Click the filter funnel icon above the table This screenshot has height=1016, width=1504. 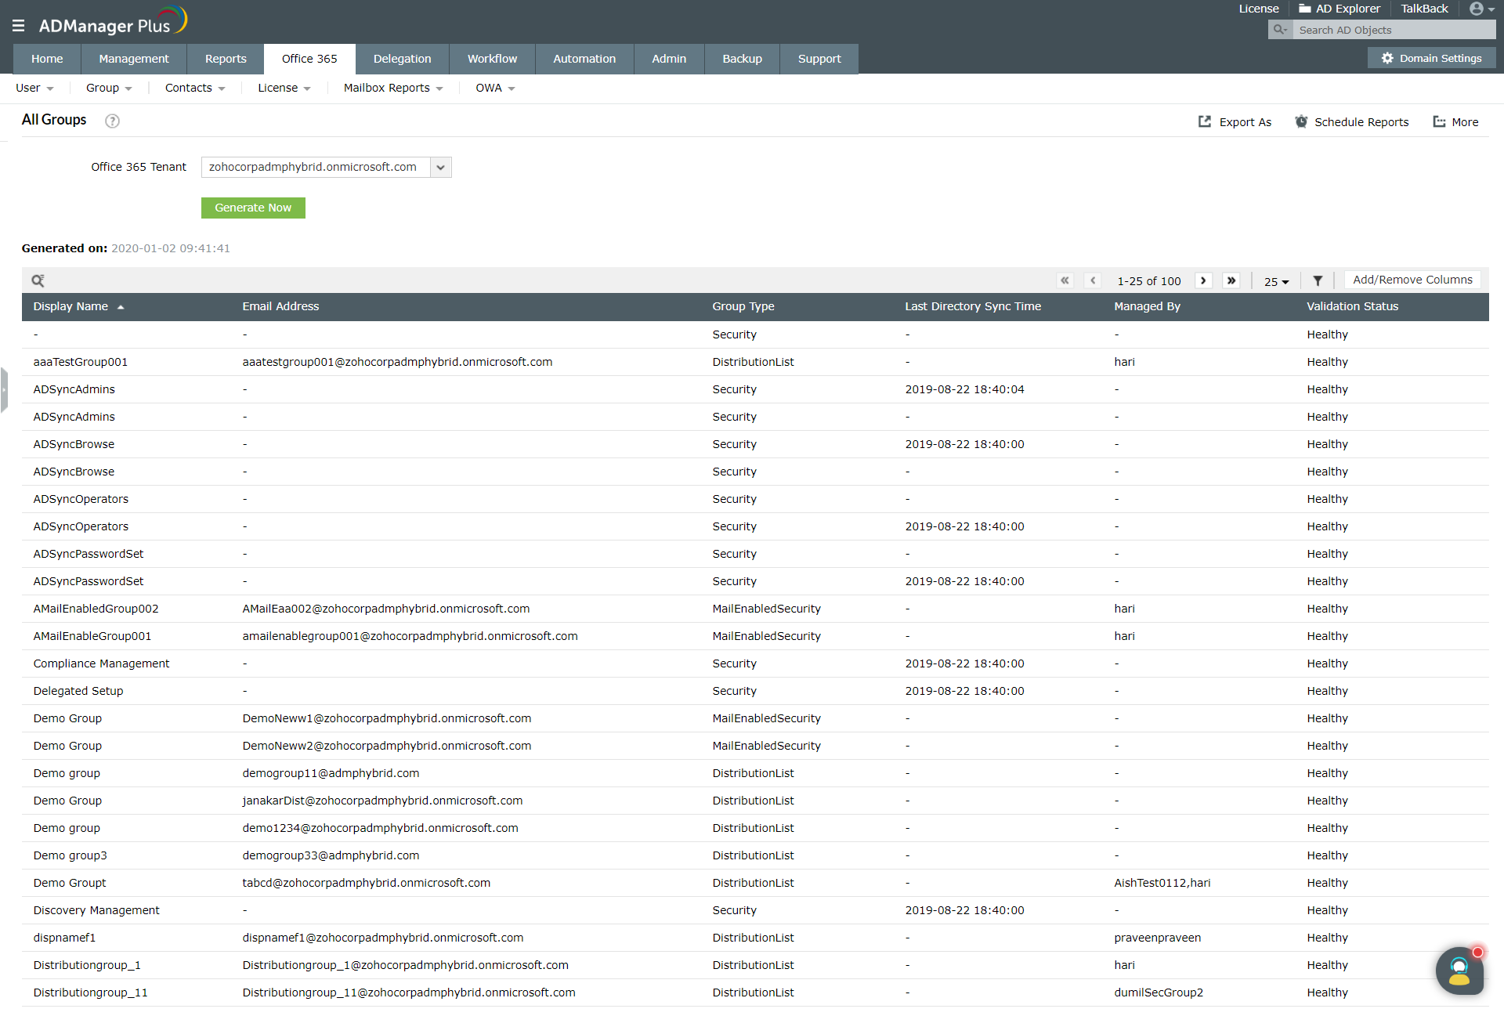(1318, 280)
